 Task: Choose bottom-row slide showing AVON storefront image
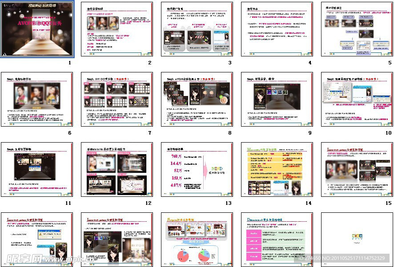[117, 239]
